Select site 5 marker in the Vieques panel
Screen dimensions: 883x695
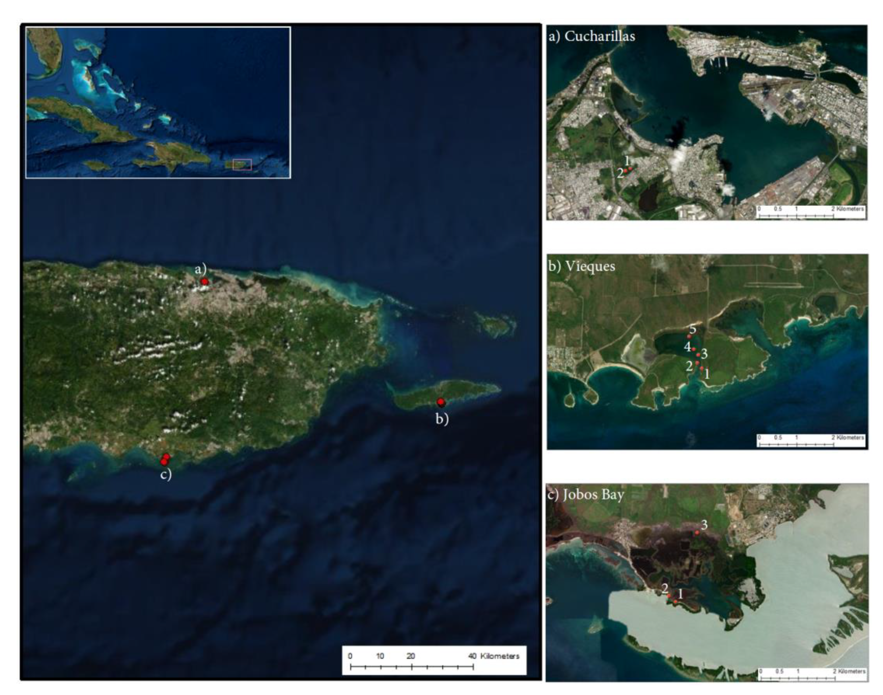point(689,337)
